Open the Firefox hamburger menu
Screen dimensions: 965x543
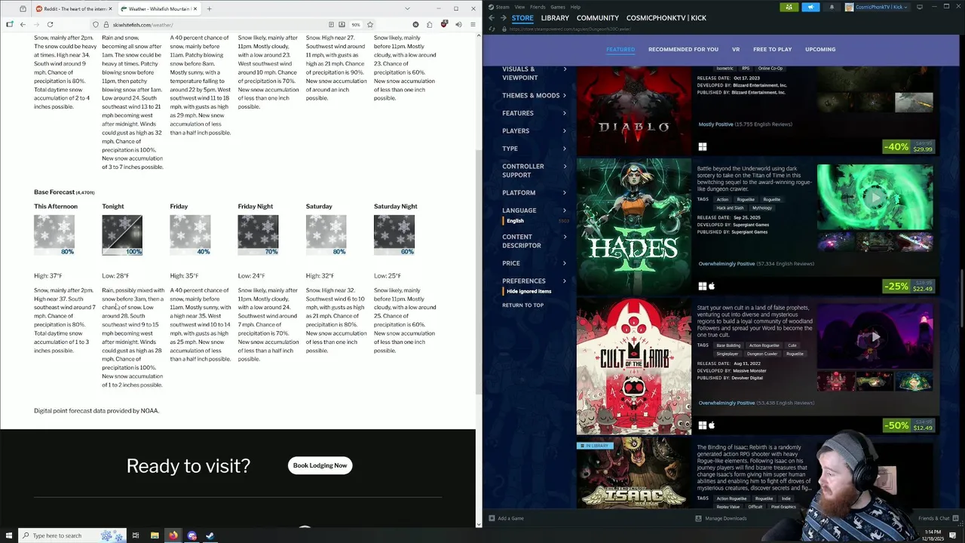pyautogui.click(x=473, y=24)
